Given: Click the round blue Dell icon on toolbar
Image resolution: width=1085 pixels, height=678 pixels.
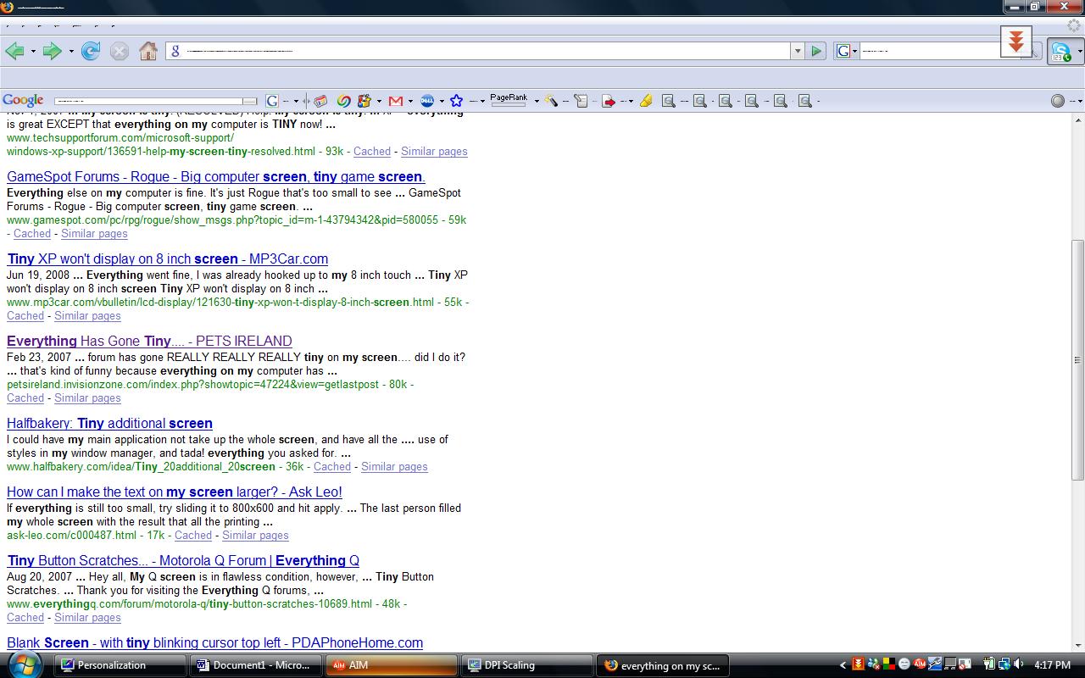Looking at the screenshot, I should 427,101.
